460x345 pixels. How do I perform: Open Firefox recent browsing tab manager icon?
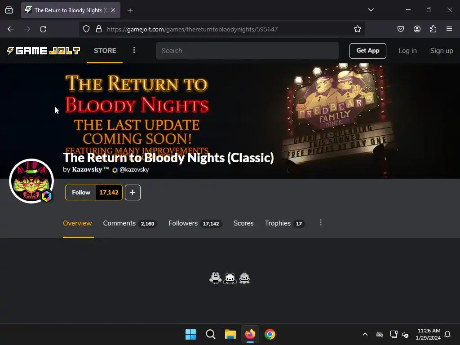pos(9,10)
